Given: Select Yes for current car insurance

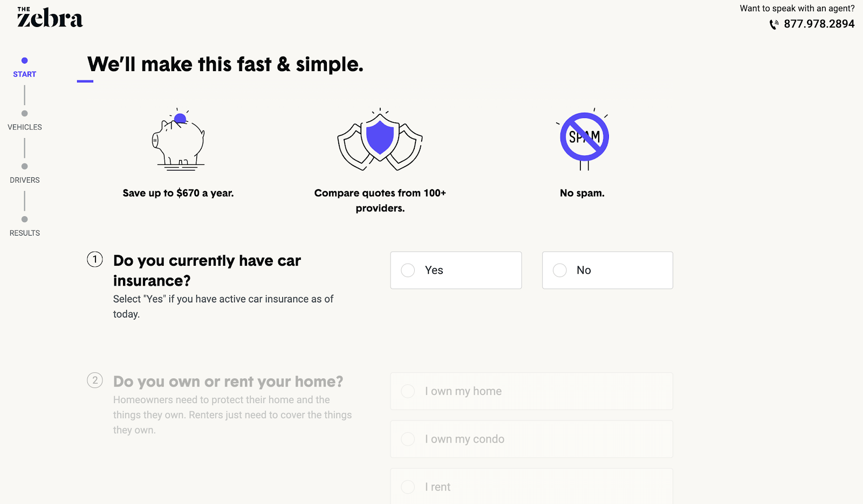Looking at the screenshot, I should (456, 270).
